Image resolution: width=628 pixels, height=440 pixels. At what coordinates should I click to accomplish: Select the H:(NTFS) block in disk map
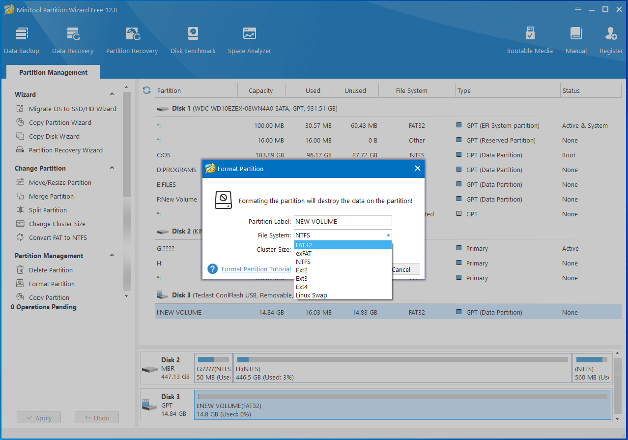402,368
